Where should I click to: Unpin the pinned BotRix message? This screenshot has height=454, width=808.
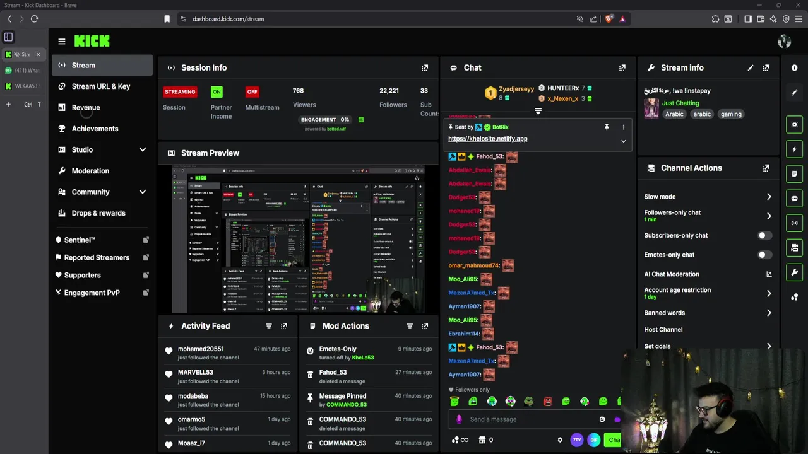pyautogui.click(x=607, y=127)
